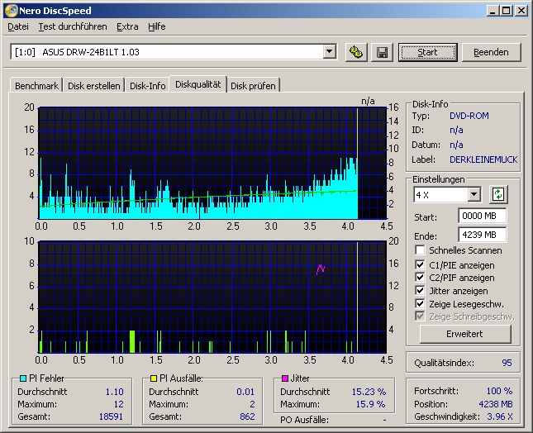Click the disc label DERKLEINEMUCK
This screenshot has height=433, width=533.
click(x=483, y=159)
